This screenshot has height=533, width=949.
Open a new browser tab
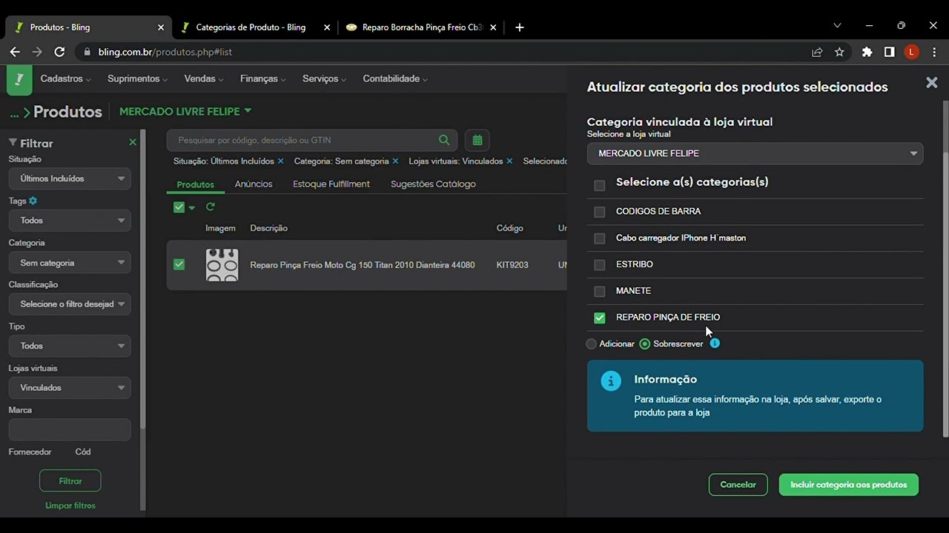pyautogui.click(x=520, y=27)
